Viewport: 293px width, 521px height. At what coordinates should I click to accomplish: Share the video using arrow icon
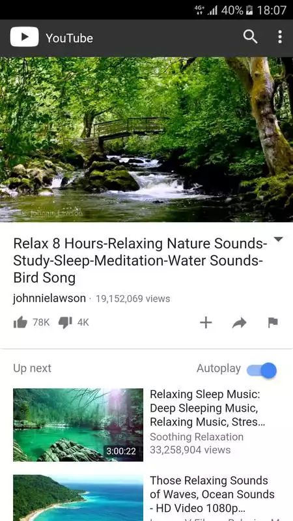239,322
